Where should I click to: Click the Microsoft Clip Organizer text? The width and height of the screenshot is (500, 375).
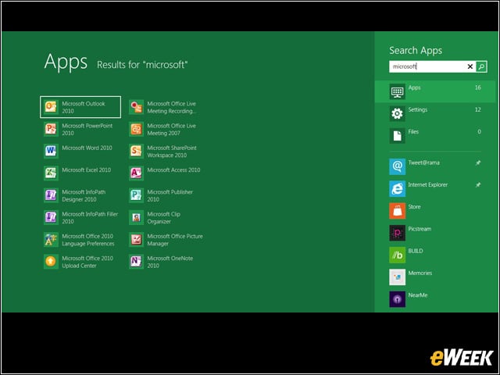pos(163,218)
